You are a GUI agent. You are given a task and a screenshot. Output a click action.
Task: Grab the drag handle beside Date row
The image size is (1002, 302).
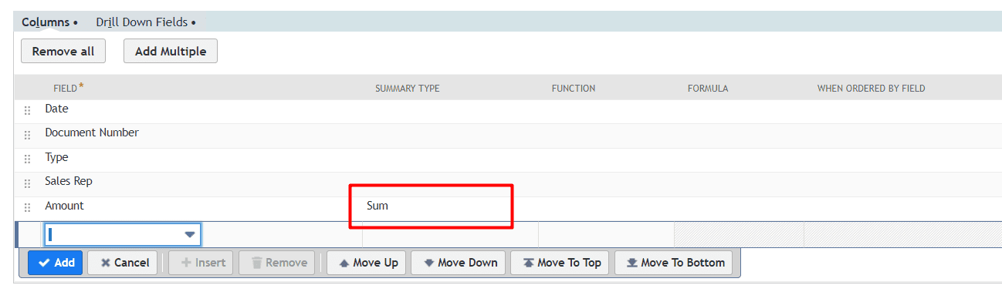(x=28, y=111)
